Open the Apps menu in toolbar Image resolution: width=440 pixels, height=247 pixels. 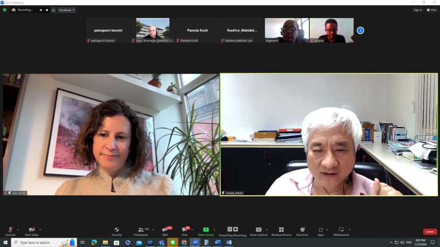tap(321, 231)
